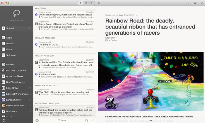This screenshot has height=123, width=205.
Task: Open search with the magnifier icon
Action: 87,120
